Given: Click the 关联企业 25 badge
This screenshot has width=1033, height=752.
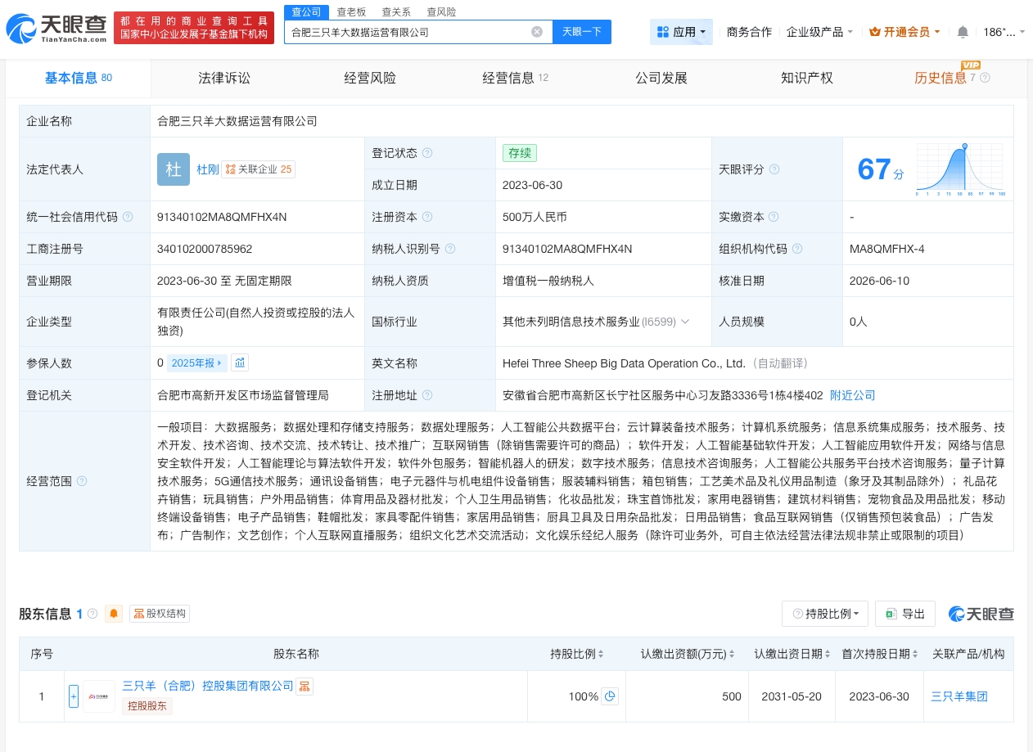Looking at the screenshot, I should (258, 169).
